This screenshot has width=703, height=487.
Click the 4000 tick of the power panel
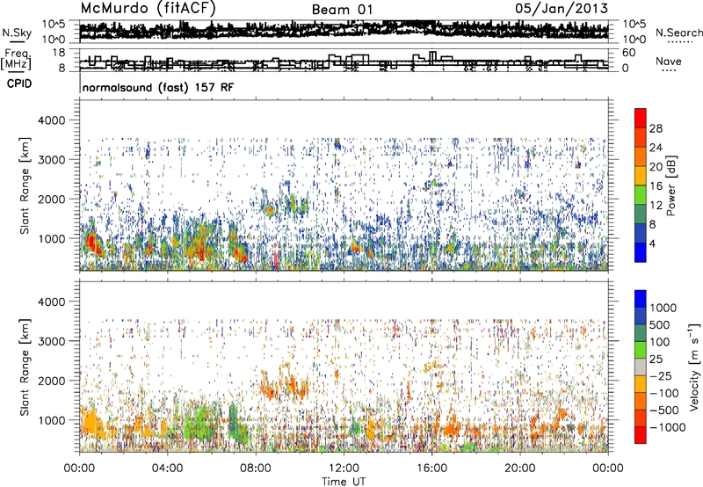[54, 120]
